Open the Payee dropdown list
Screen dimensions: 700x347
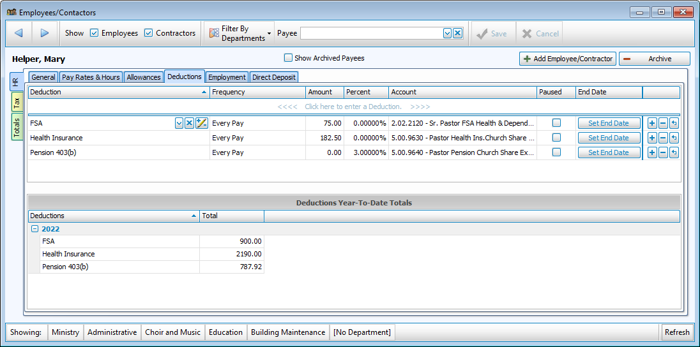(x=447, y=33)
